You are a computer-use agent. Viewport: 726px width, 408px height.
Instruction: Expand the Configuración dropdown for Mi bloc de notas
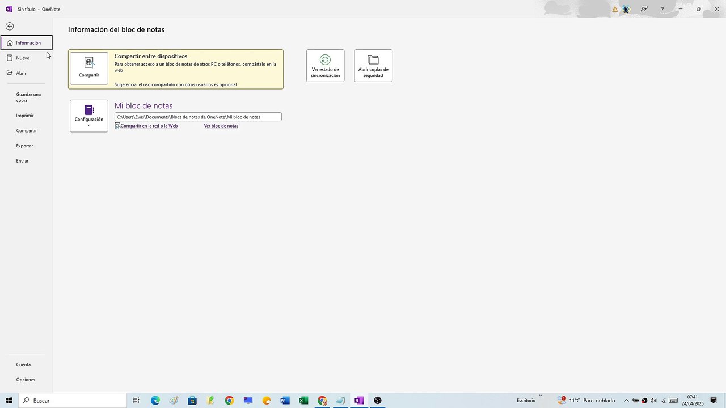click(89, 116)
